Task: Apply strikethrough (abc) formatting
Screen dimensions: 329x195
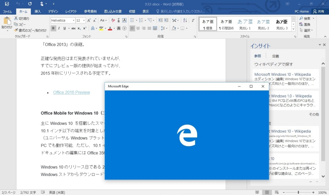Action: pyautogui.click(x=74, y=28)
